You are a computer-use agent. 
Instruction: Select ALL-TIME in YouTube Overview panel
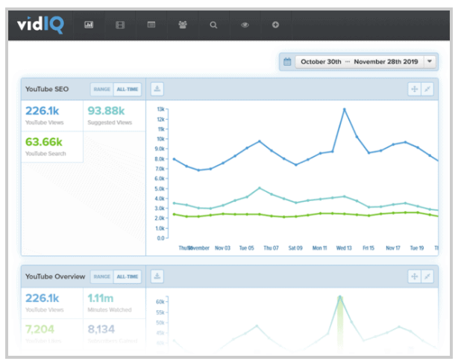point(128,277)
